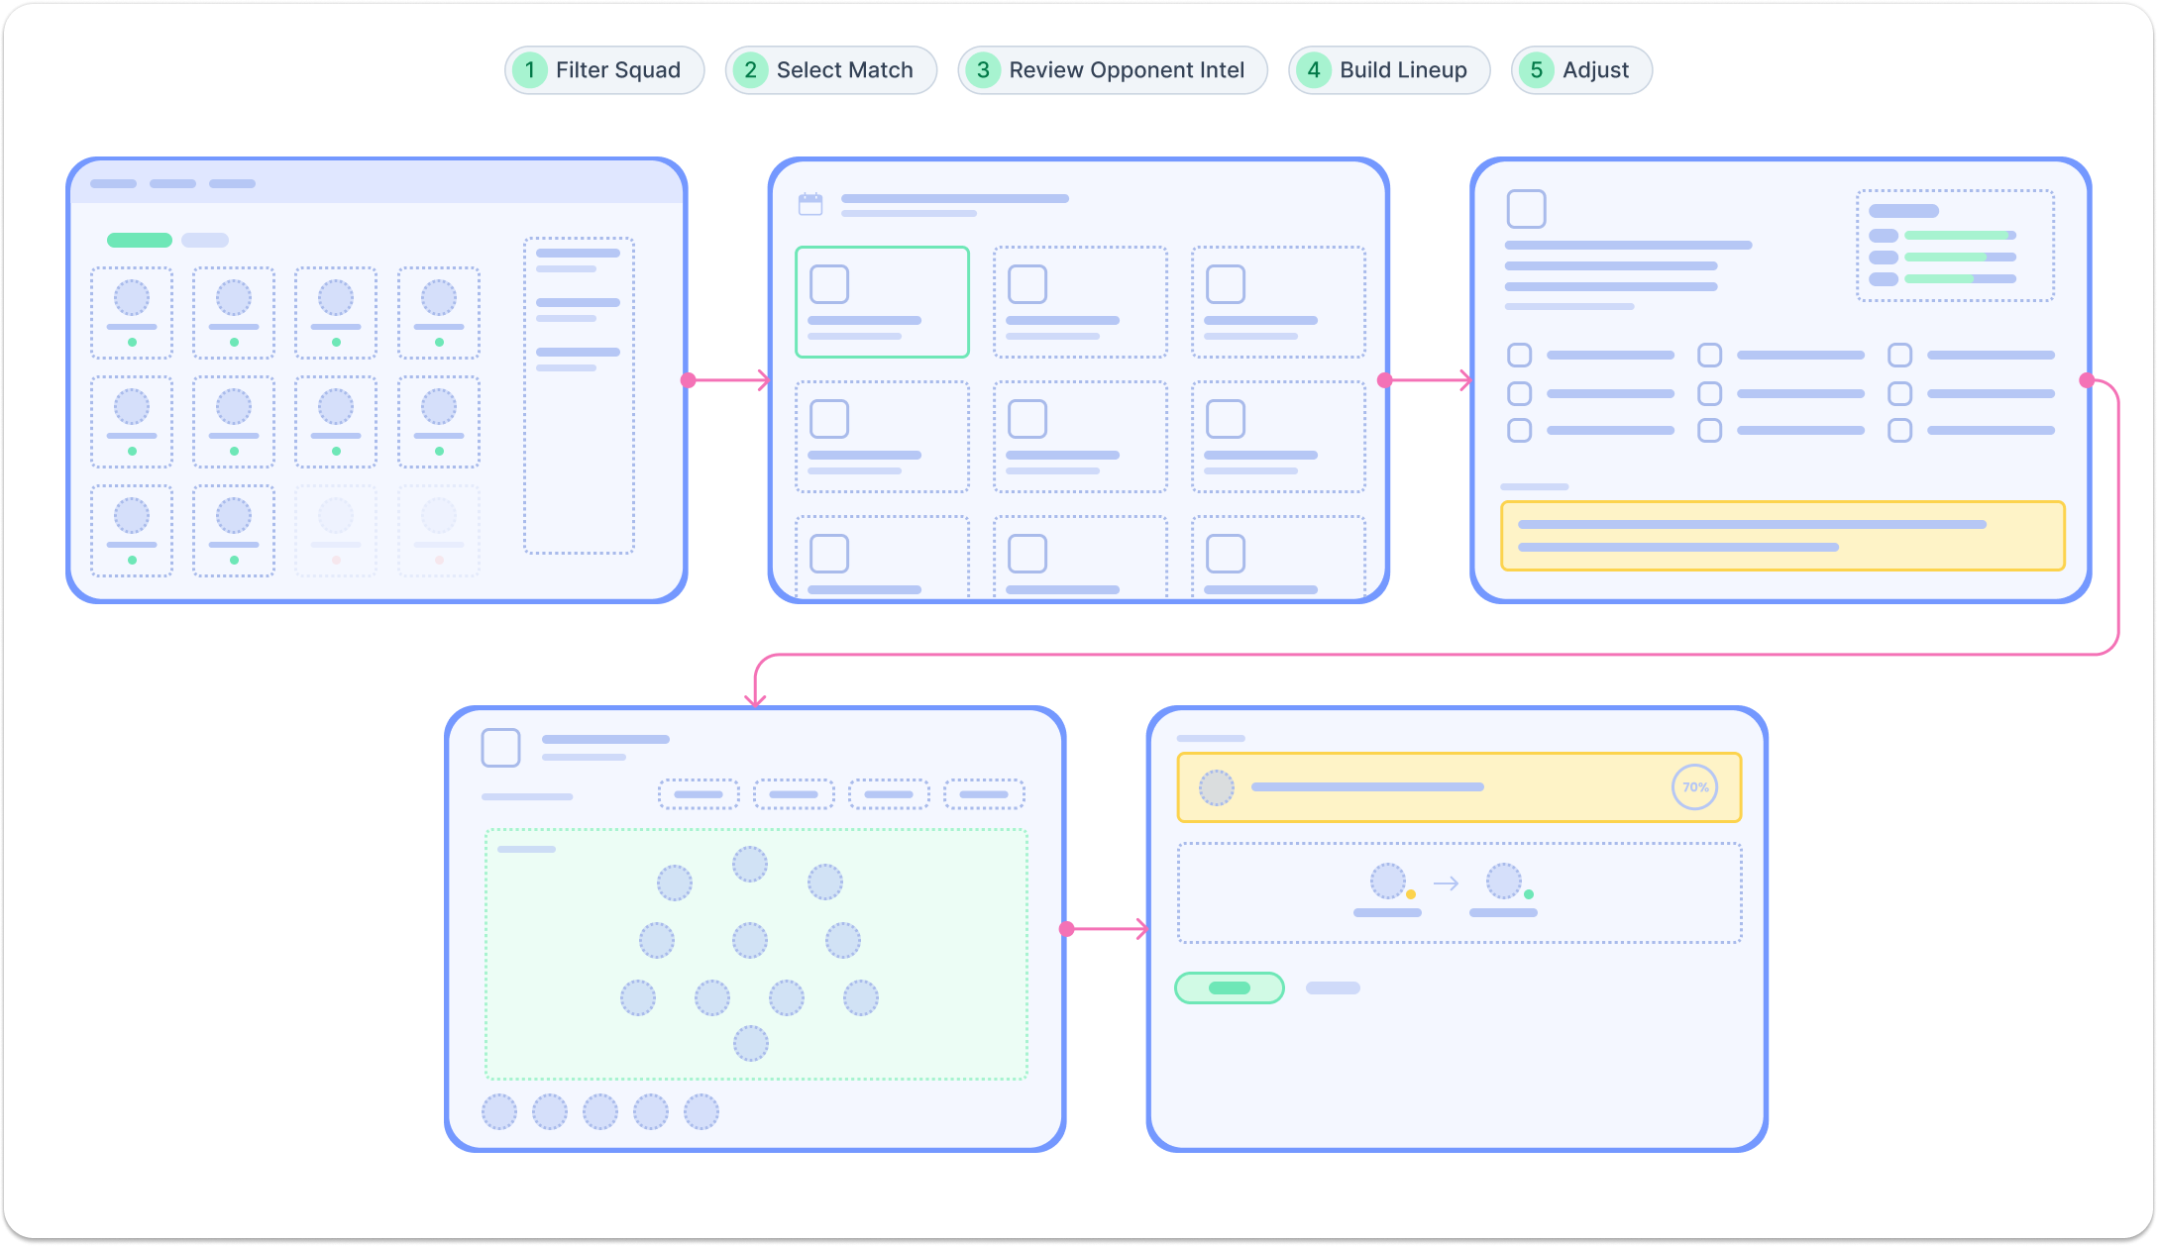2157x1246 pixels.
Task: Select the Review Opponent Intel step
Action: (x=1112, y=70)
